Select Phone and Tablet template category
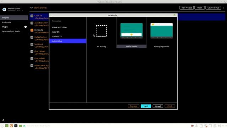Screen dimensions: 227x128 coord(68,27)
